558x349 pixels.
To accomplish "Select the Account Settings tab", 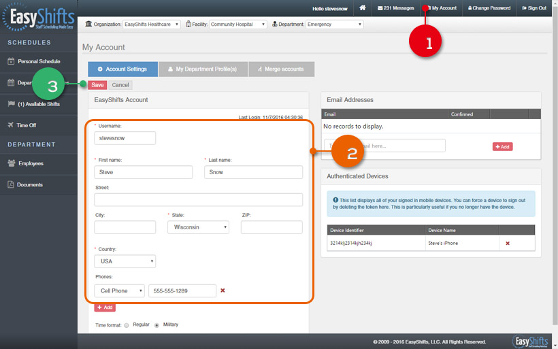I will (122, 69).
